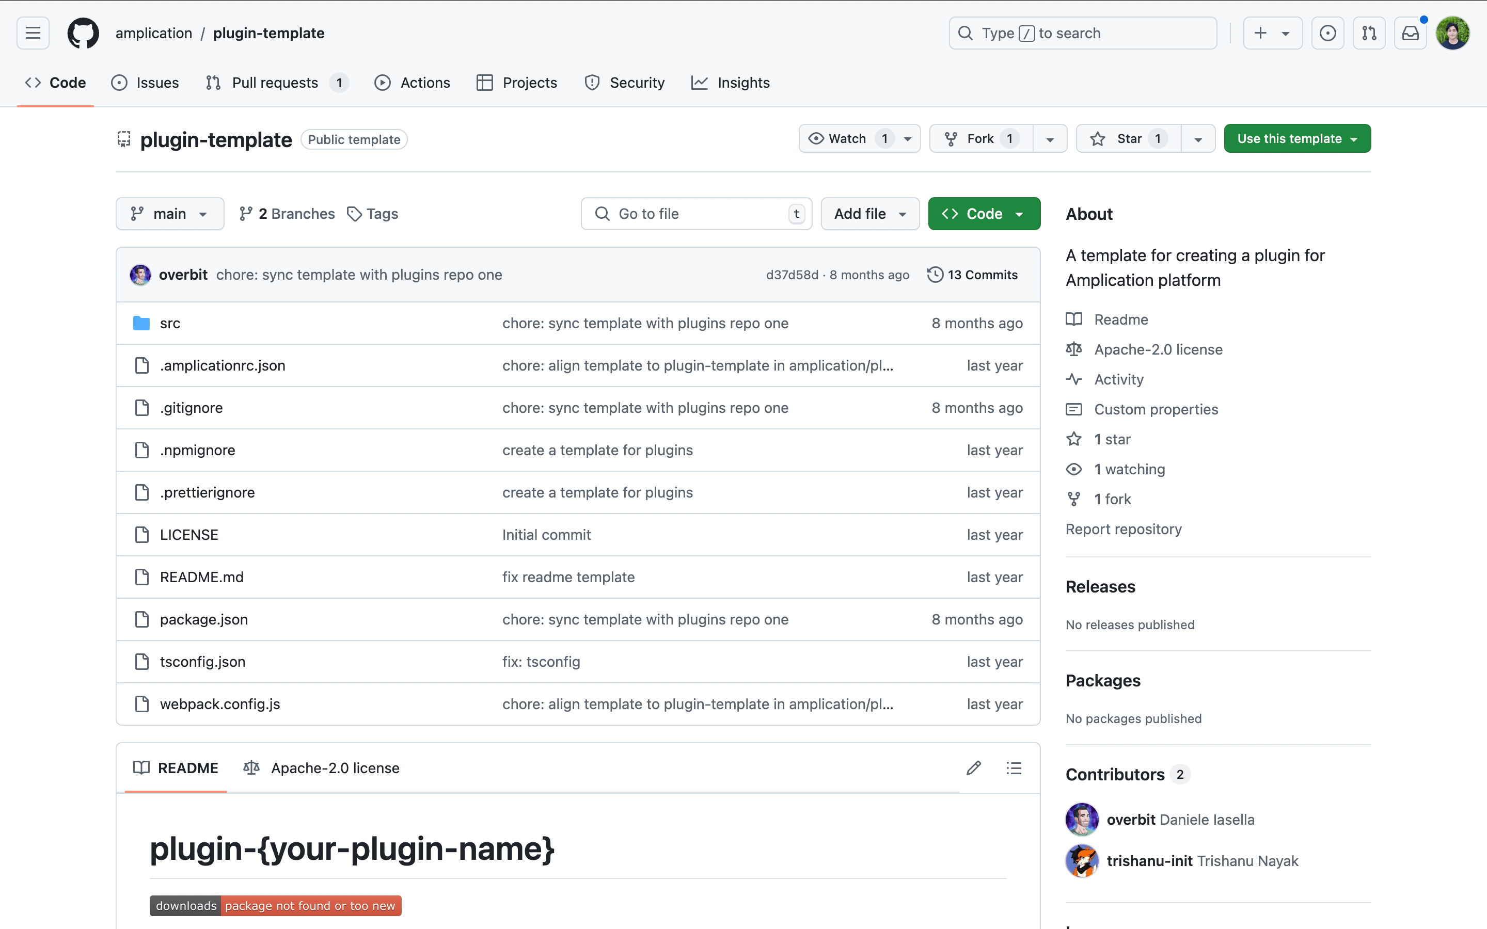Click the Go to file search input
The height and width of the screenshot is (929, 1487).
[696, 213]
